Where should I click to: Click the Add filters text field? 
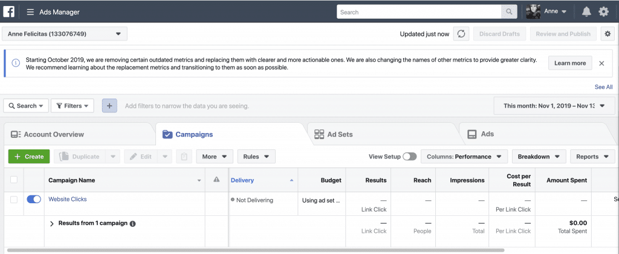point(187,106)
